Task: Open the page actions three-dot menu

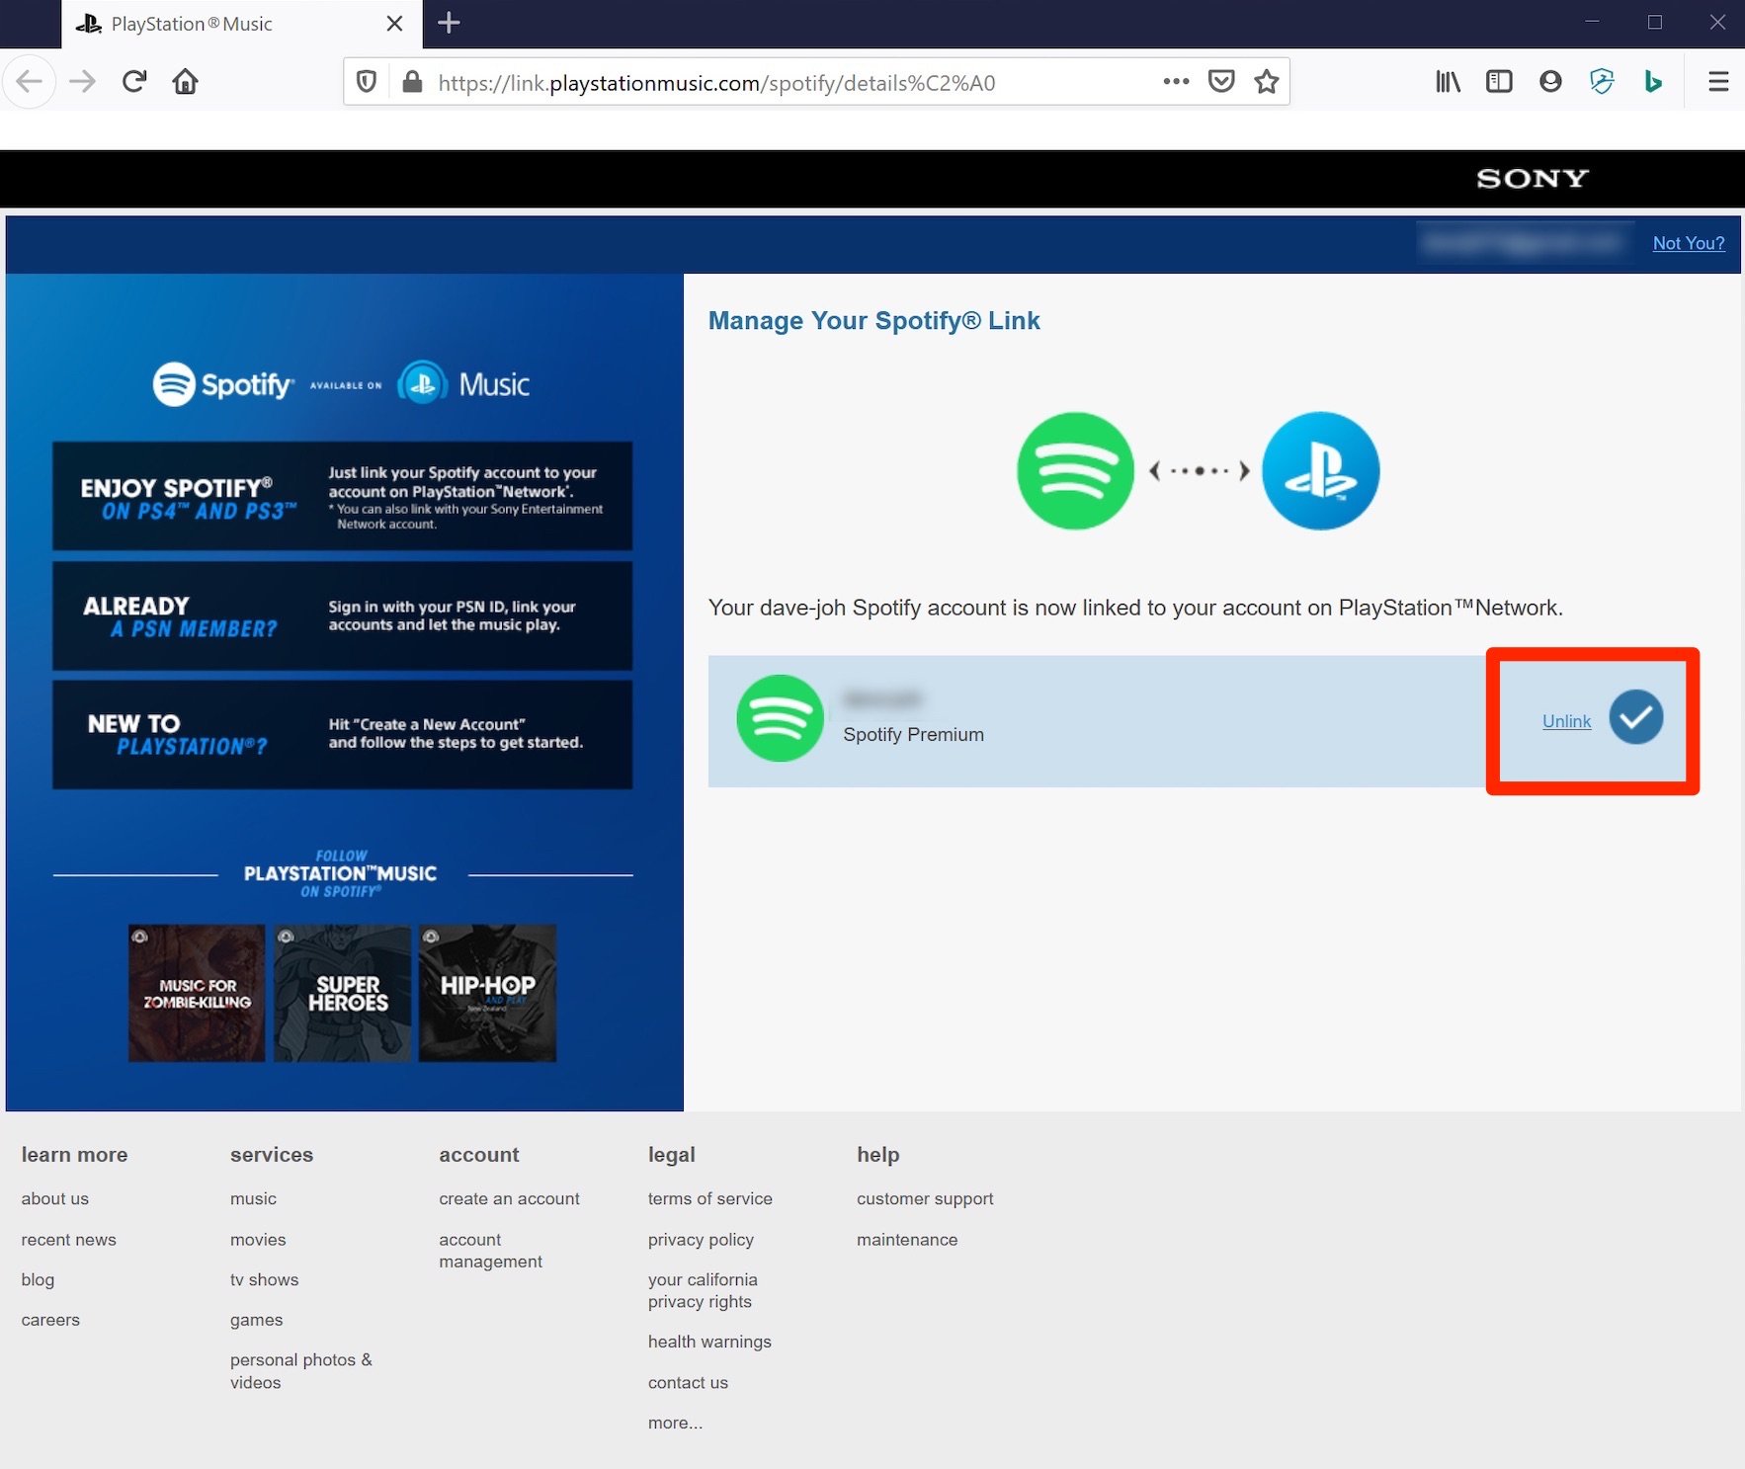Action: [x=1175, y=82]
